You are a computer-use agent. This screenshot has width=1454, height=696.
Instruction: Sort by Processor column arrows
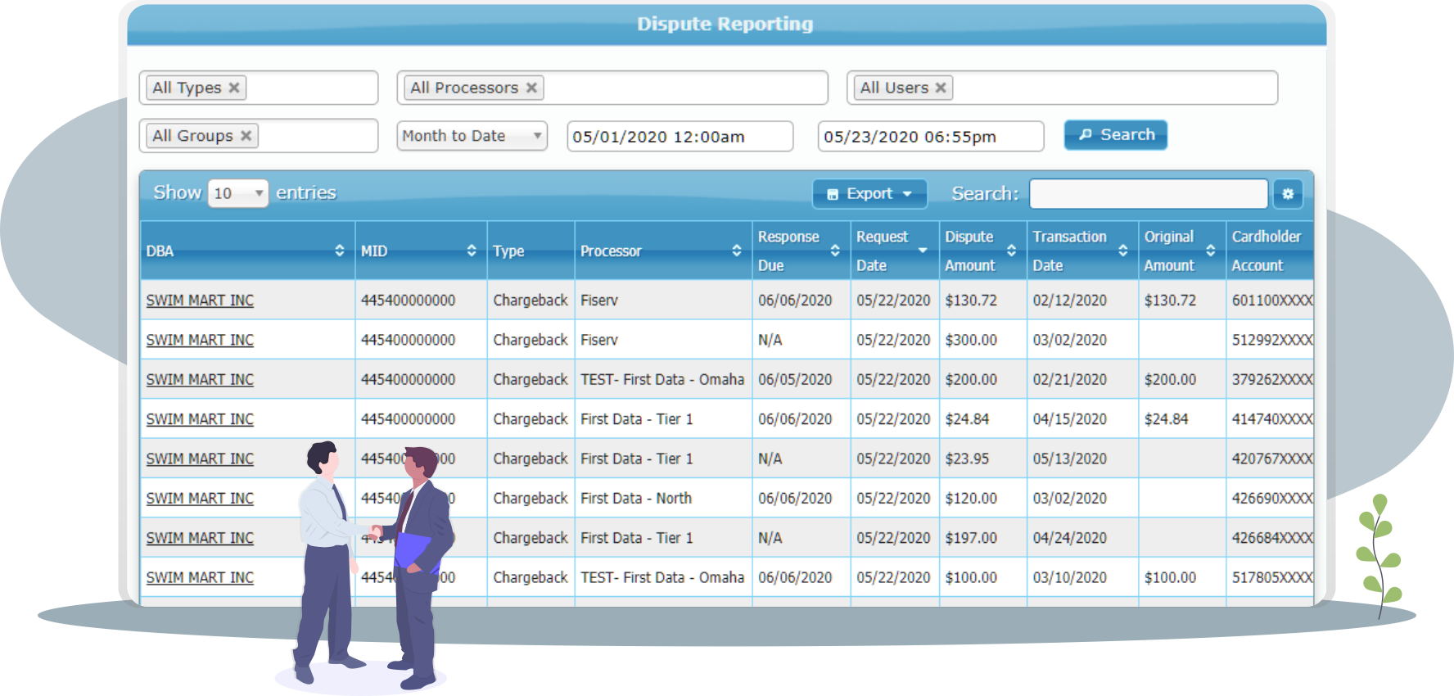point(737,251)
